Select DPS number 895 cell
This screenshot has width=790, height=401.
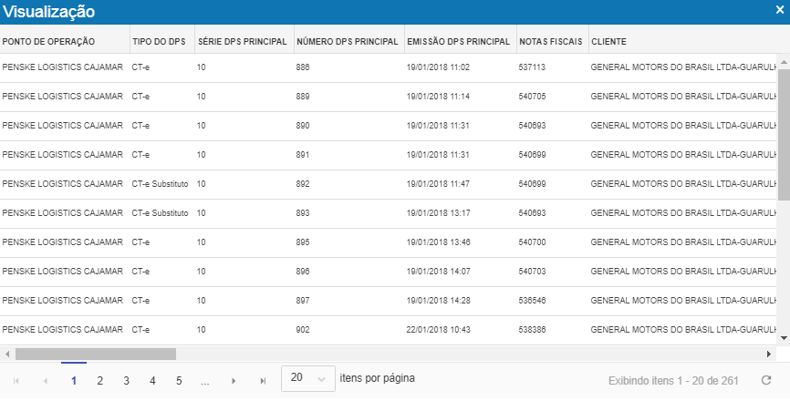coord(303,242)
